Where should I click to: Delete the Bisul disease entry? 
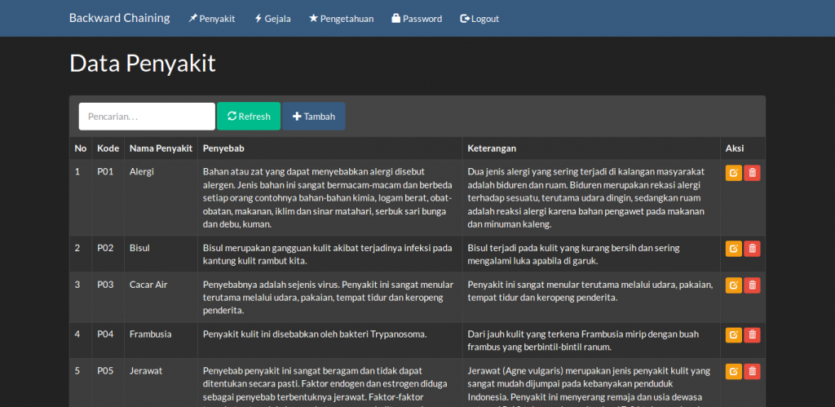[x=752, y=248]
